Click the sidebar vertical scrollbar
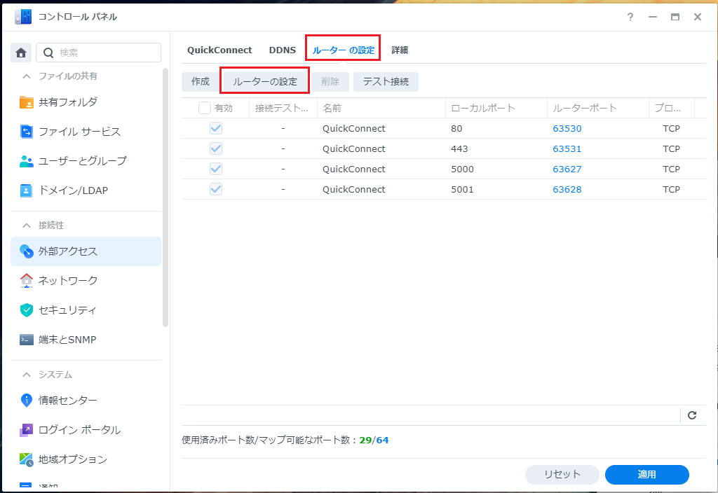The height and width of the screenshot is (493, 718). pos(165,197)
